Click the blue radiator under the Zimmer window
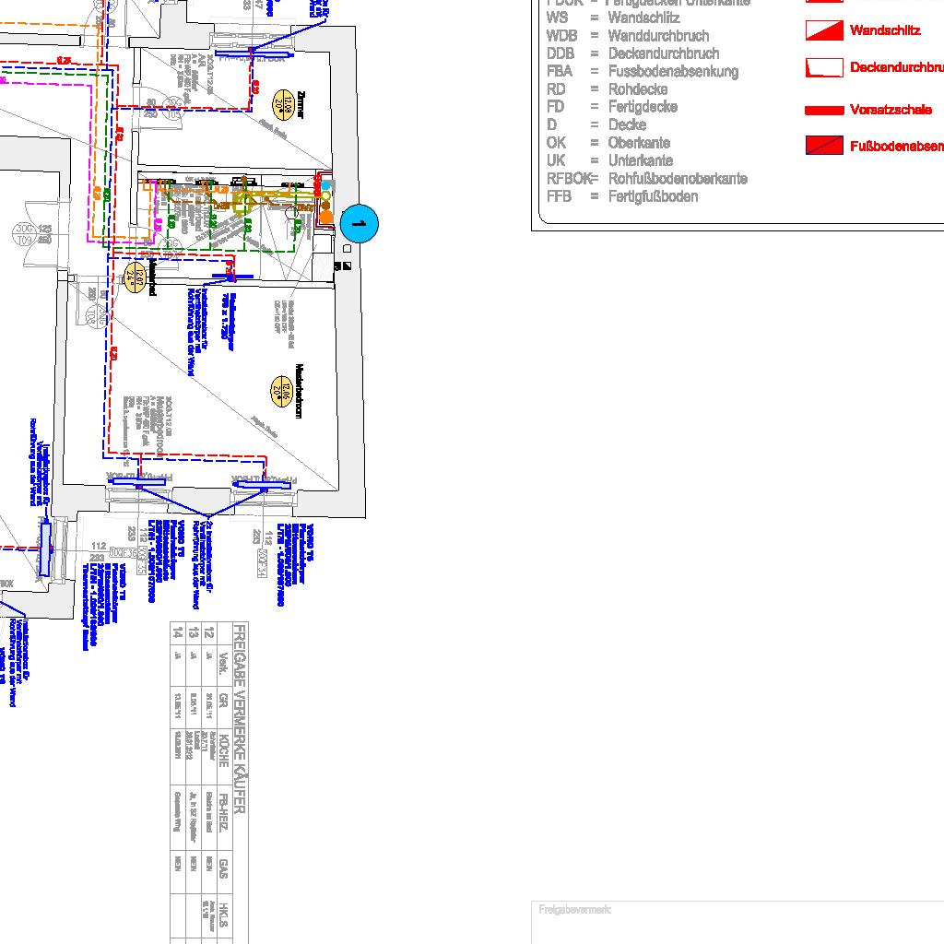This screenshot has height=944, width=944. coord(256,56)
